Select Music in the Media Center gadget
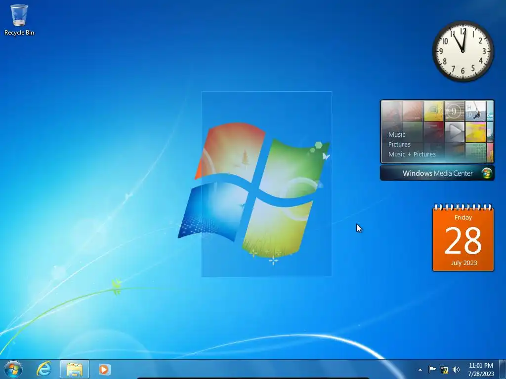506x379 pixels. coord(397,134)
